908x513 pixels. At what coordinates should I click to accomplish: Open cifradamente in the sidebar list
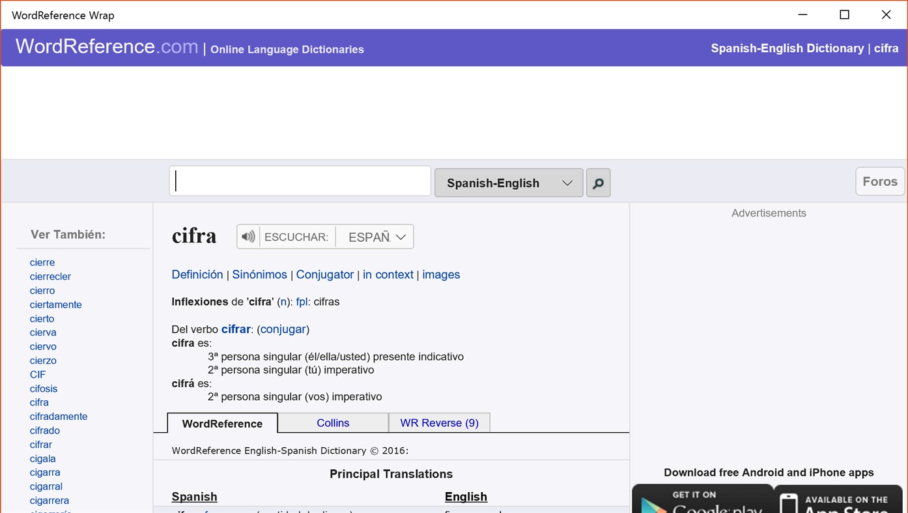[x=59, y=417]
